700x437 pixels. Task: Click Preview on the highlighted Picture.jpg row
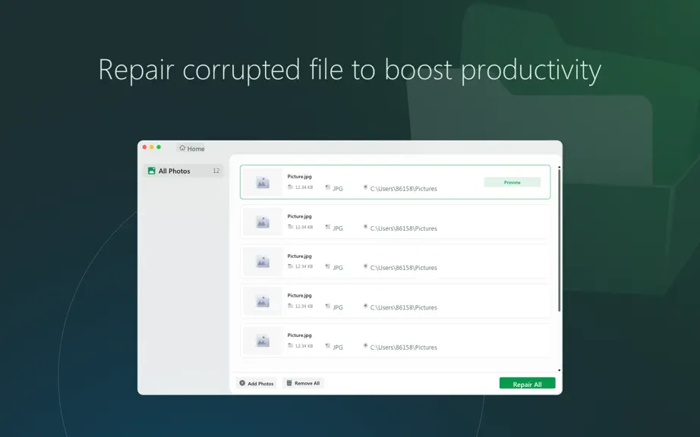point(512,182)
